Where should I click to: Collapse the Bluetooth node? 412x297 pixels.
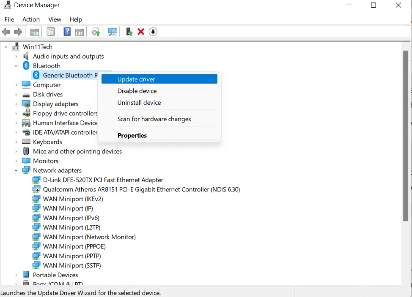click(x=16, y=66)
